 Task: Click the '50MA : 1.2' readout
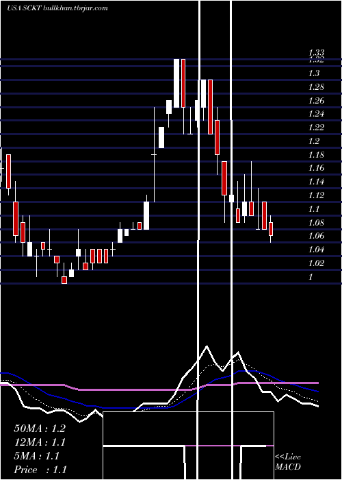pyautogui.click(x=40, y=429)
